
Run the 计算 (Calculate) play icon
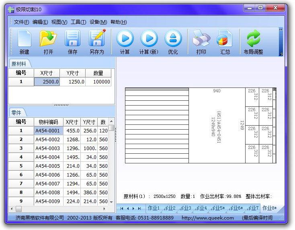pos(125,39)
